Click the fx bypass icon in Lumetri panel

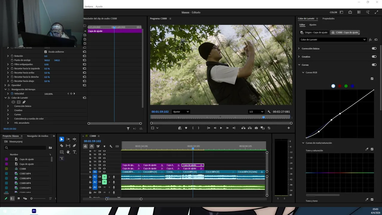pyautogui.click(x=370, y=40)
